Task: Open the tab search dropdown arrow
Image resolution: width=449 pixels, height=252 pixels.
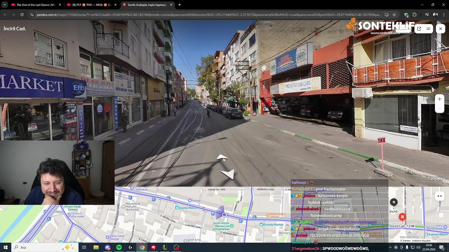Action: coord(5,5)
